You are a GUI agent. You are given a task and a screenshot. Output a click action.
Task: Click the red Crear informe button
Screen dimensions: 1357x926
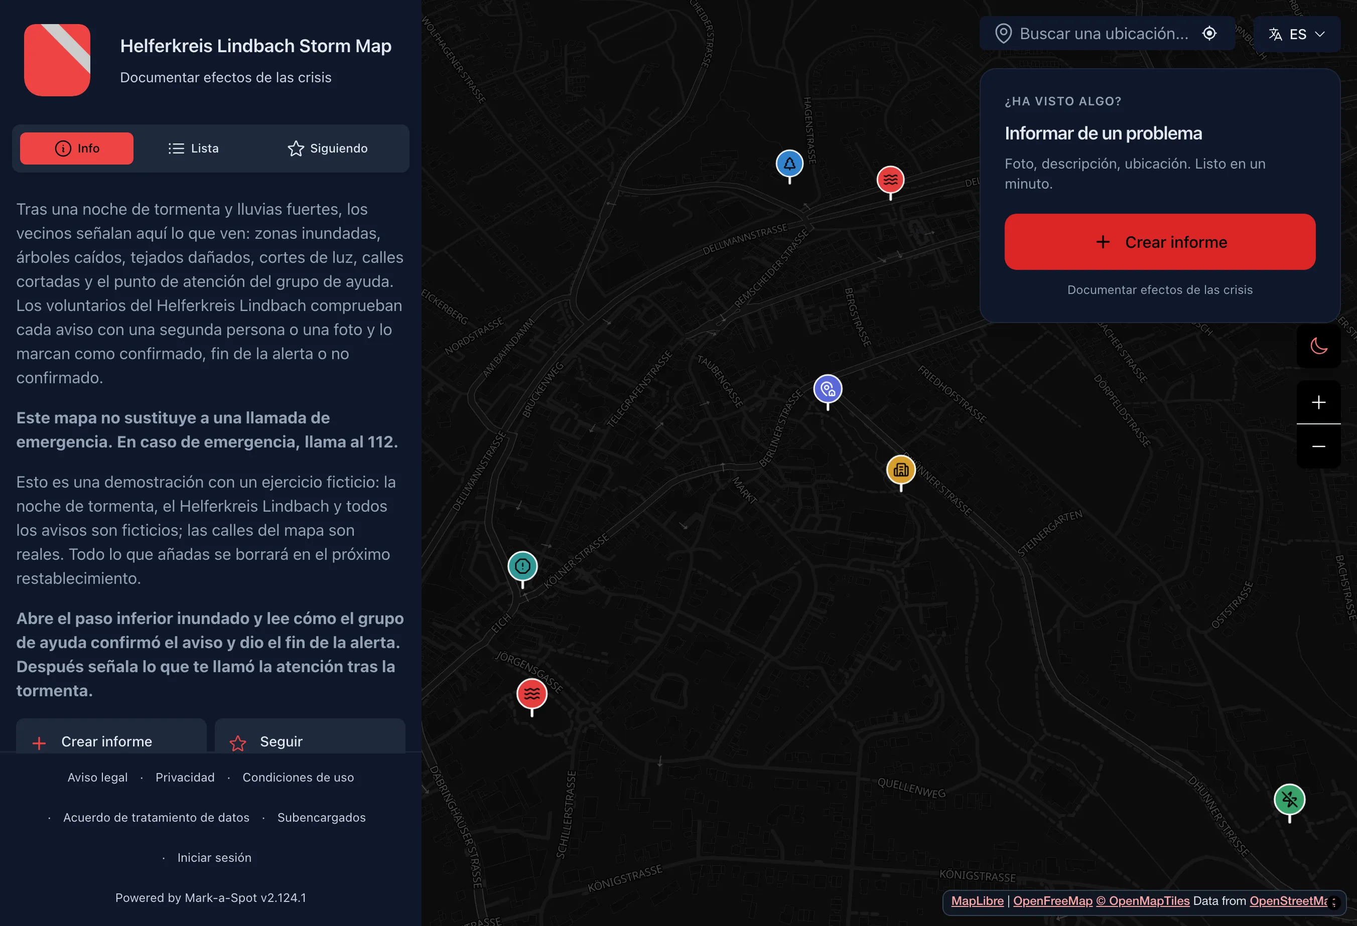[1160, 242]
